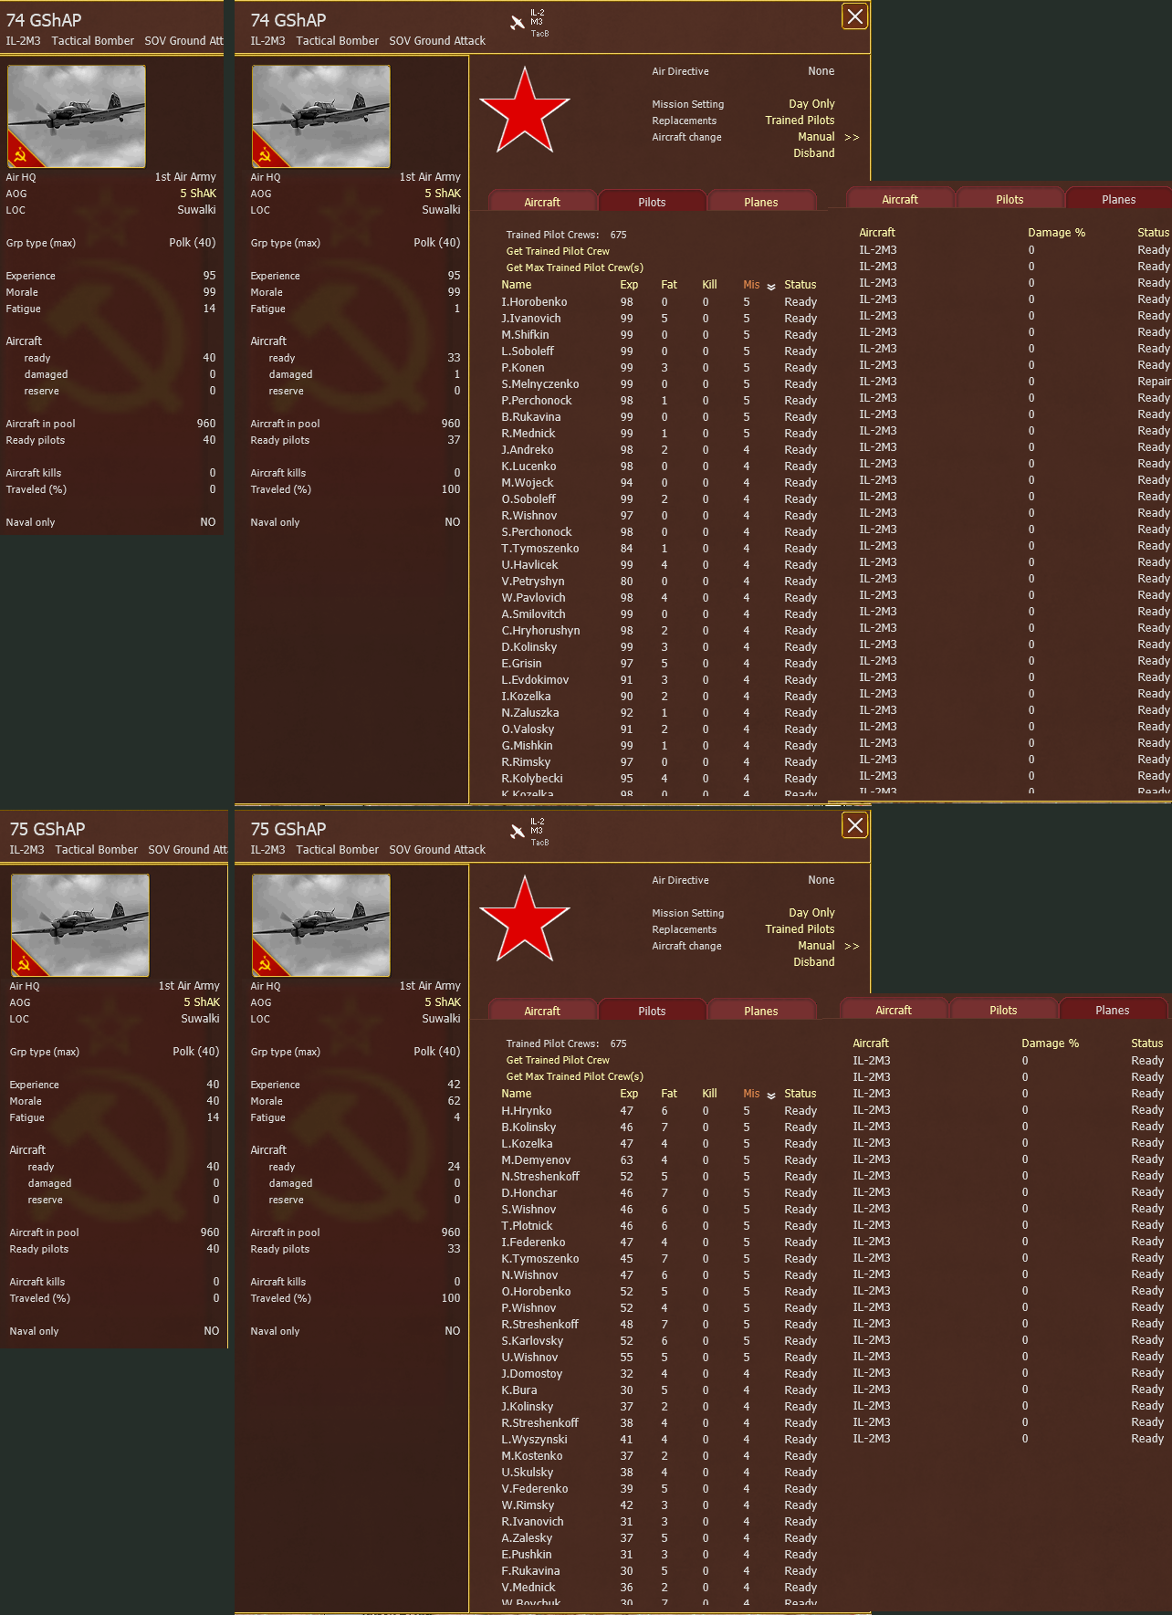Viewport: 1172px width, 1615px height.
Task: Change the Day Only mission setting of 75 GShAP
Action: (x=811, y=913)
